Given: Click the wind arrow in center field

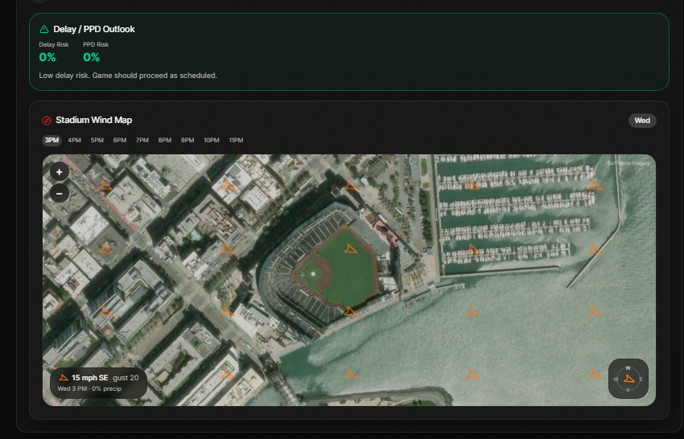Looking at the screenshot, I should pos(350,249).
